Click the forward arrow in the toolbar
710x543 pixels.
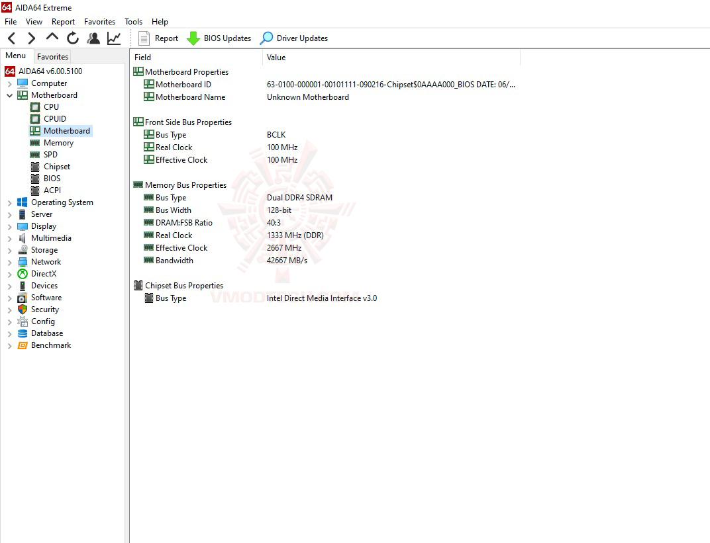(x=31, y=38)
